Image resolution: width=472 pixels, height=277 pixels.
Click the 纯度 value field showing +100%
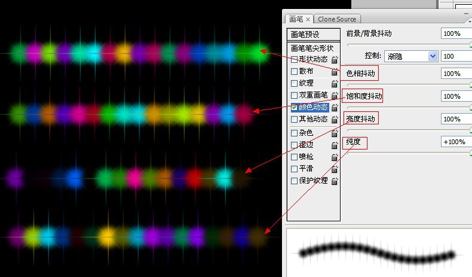(456, 142)
